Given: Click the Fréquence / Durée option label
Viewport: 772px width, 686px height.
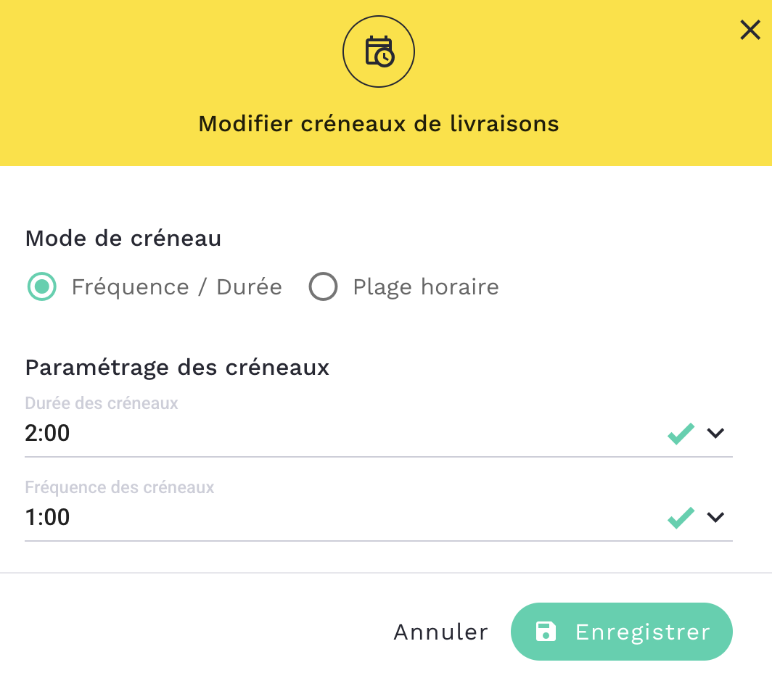Looking at the screenshot, I should pyautogui.click(x=176, y=287).
